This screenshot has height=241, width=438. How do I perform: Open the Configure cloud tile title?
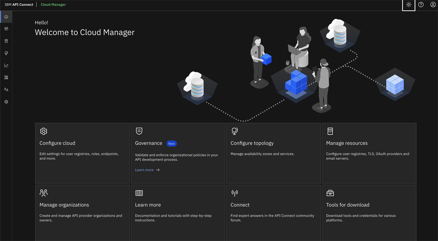point(57,143)
